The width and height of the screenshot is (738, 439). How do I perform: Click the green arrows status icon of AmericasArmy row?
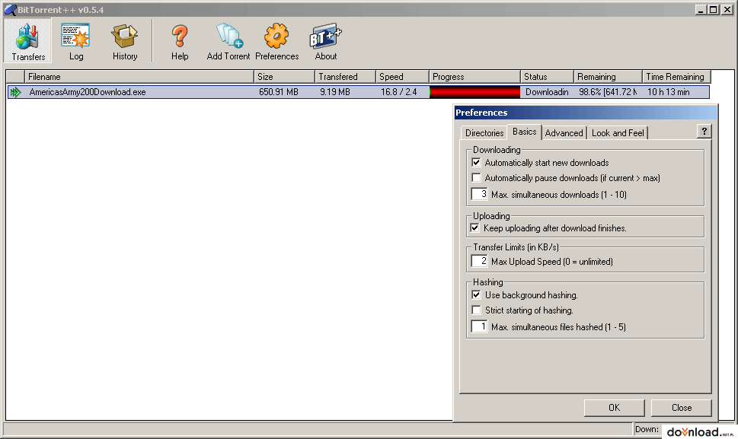click(x=16, y=92)
